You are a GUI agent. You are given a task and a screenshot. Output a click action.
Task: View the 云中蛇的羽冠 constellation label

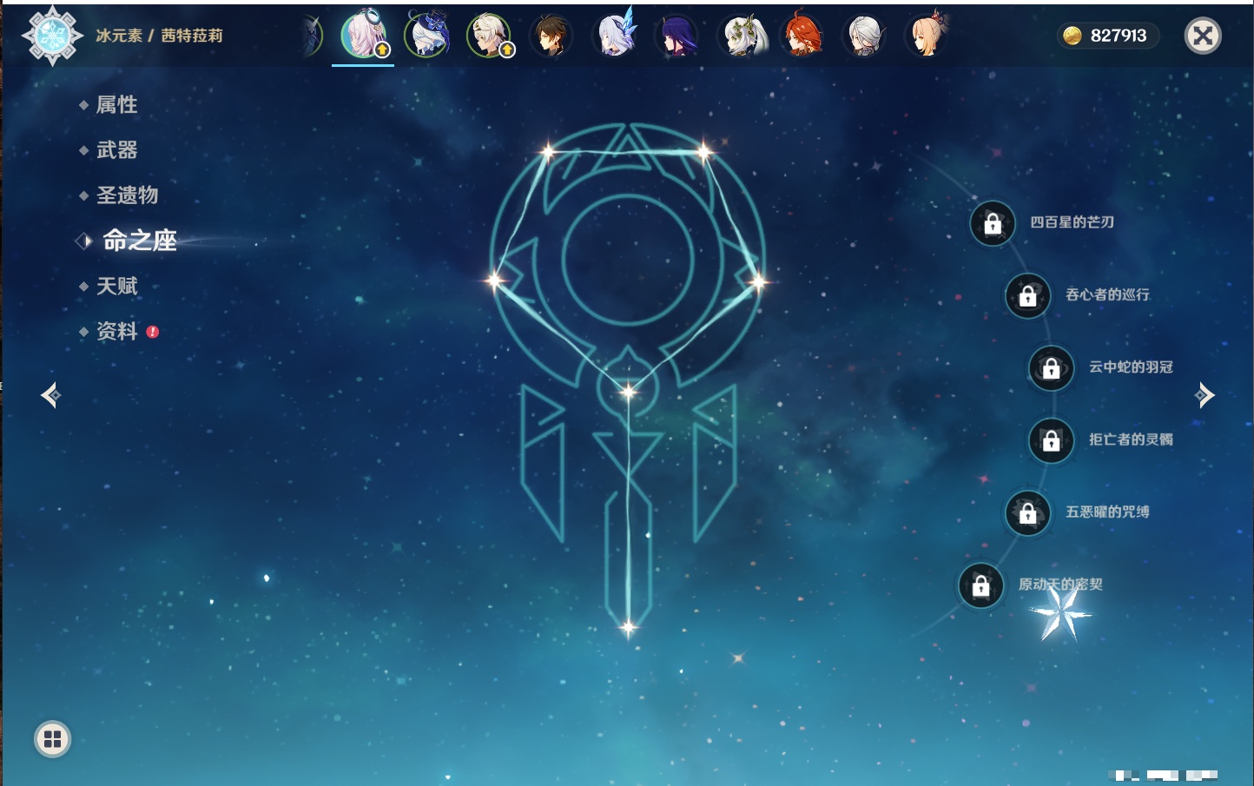click(x=1131, y=367)
